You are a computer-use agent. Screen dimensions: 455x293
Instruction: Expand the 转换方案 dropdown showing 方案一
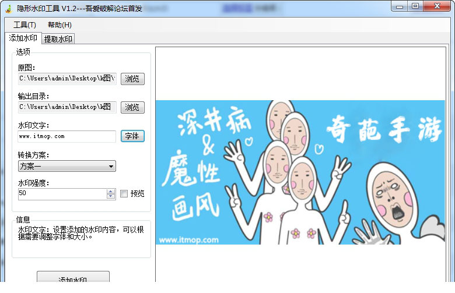point(67,166)
